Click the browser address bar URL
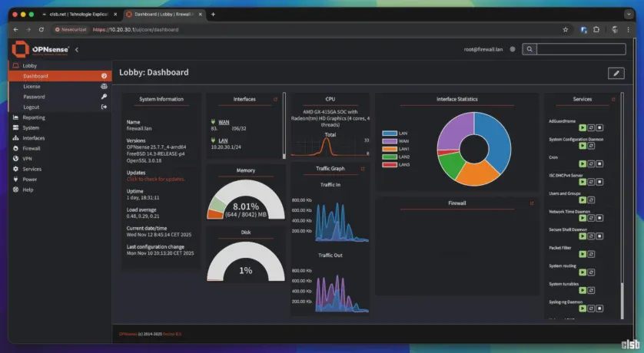The height and width of the screenshot is (353, 644). click(x=136, y=29)
